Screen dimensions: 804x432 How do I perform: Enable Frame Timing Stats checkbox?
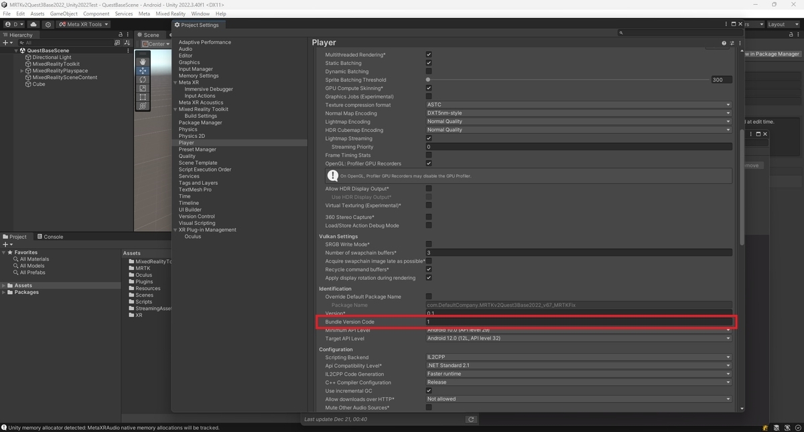429,155
